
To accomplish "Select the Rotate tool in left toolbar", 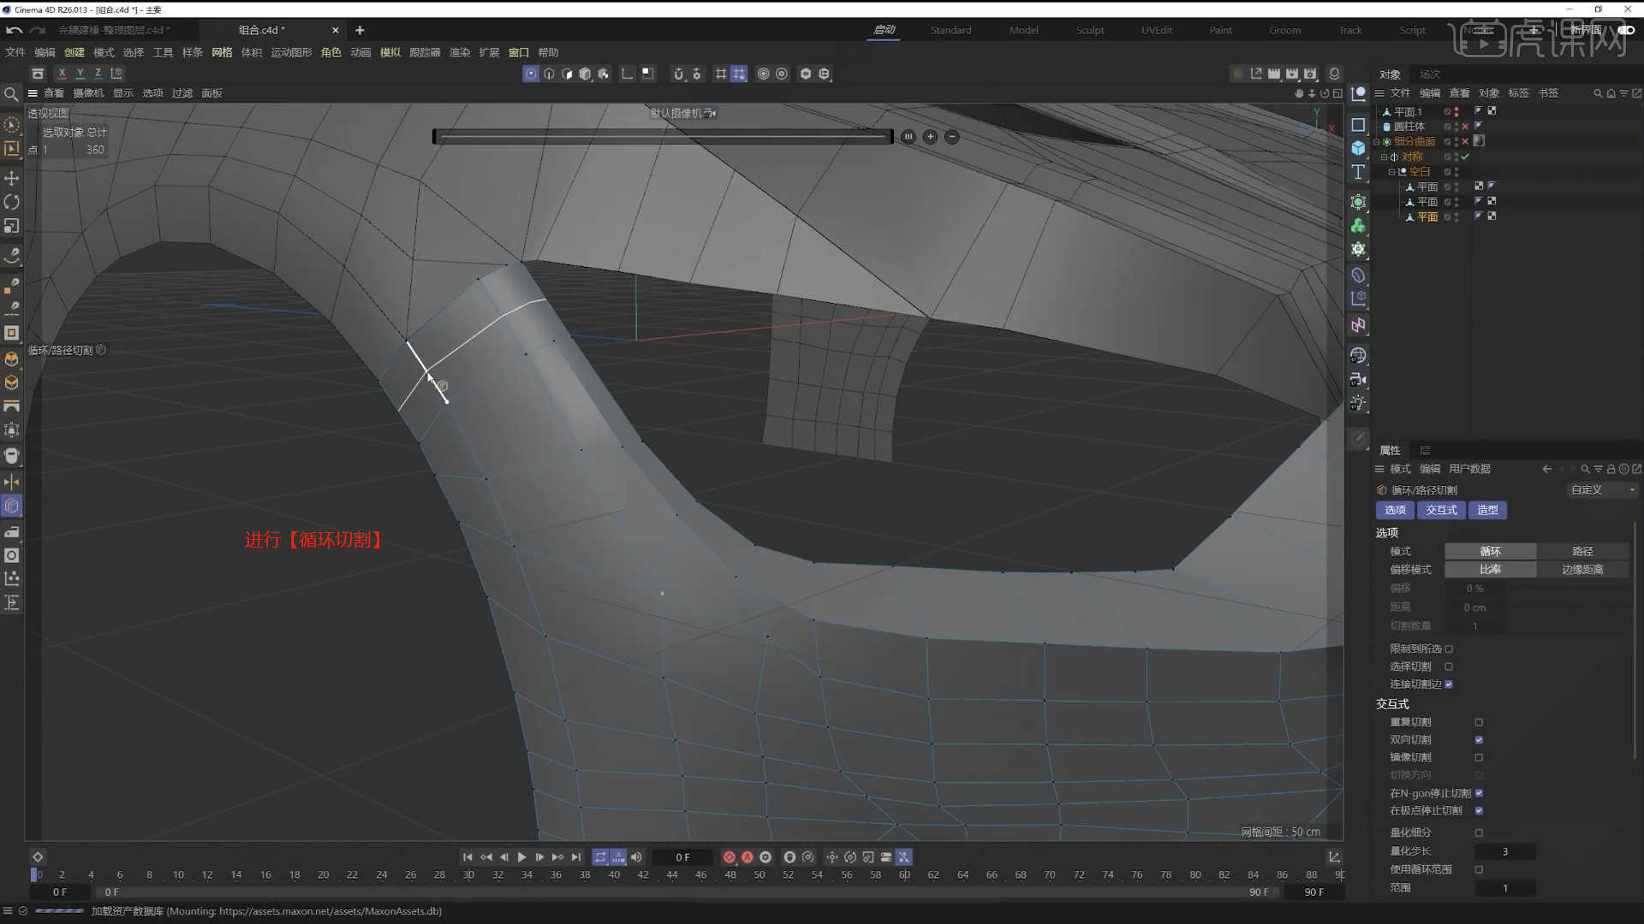I will (12, 202).
